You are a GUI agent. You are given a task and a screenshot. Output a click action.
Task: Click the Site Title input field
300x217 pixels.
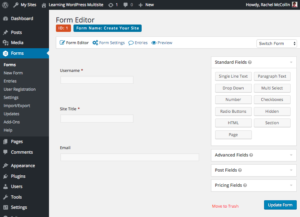(97, 119)
